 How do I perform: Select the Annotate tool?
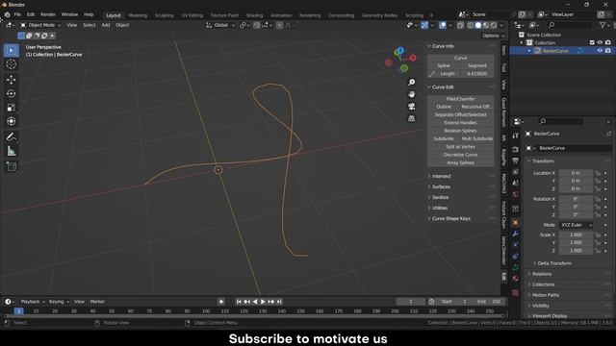click(11, 136)
